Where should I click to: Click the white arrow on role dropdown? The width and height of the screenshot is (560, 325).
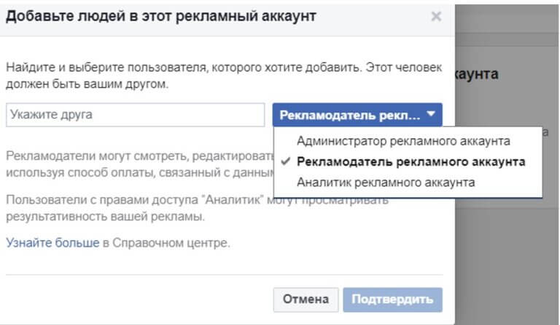click(431, 114)
